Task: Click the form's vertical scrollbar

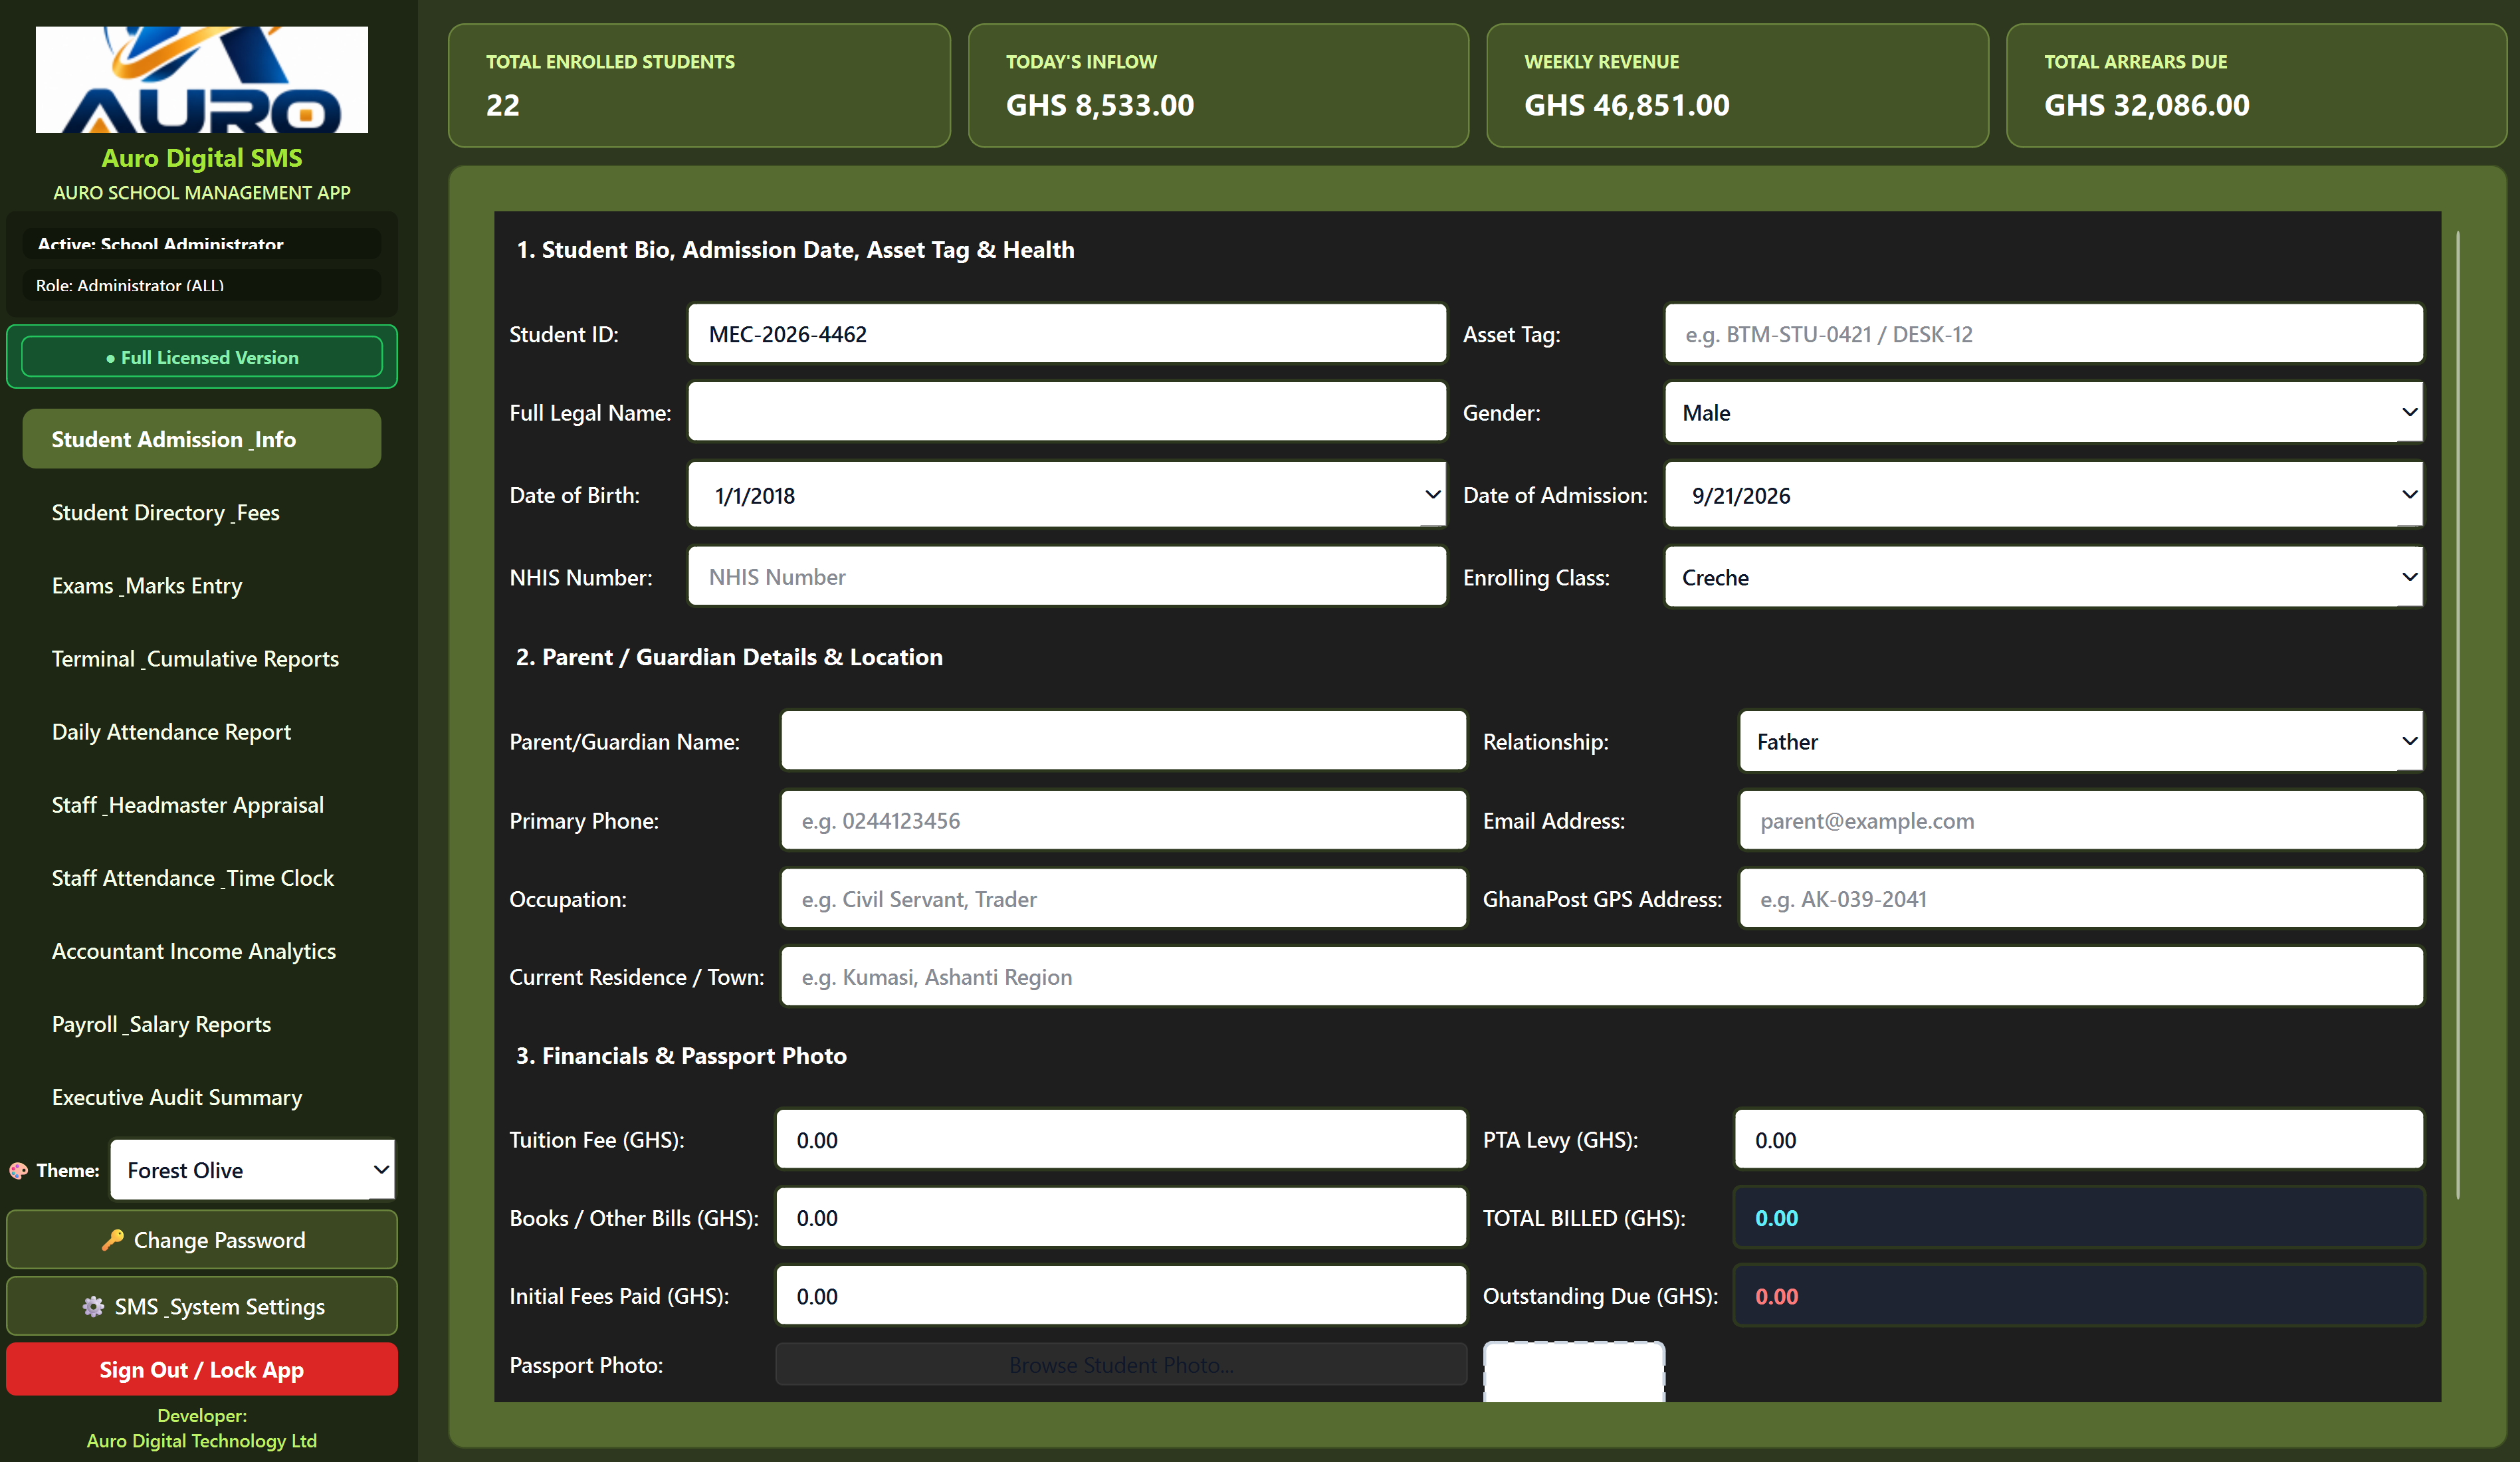Action: (2457, 715)
